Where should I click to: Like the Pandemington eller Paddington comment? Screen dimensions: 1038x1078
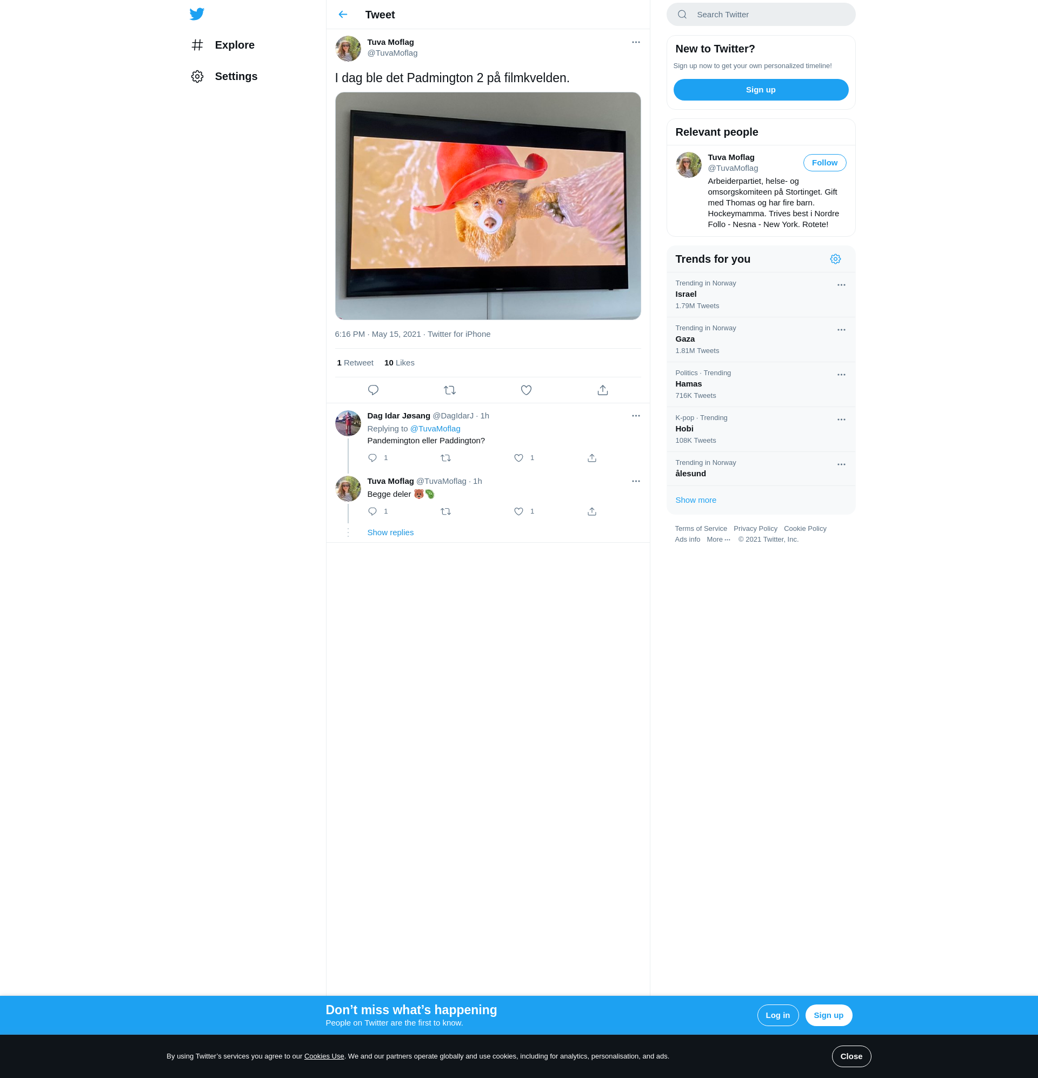[x=518, y=457]
